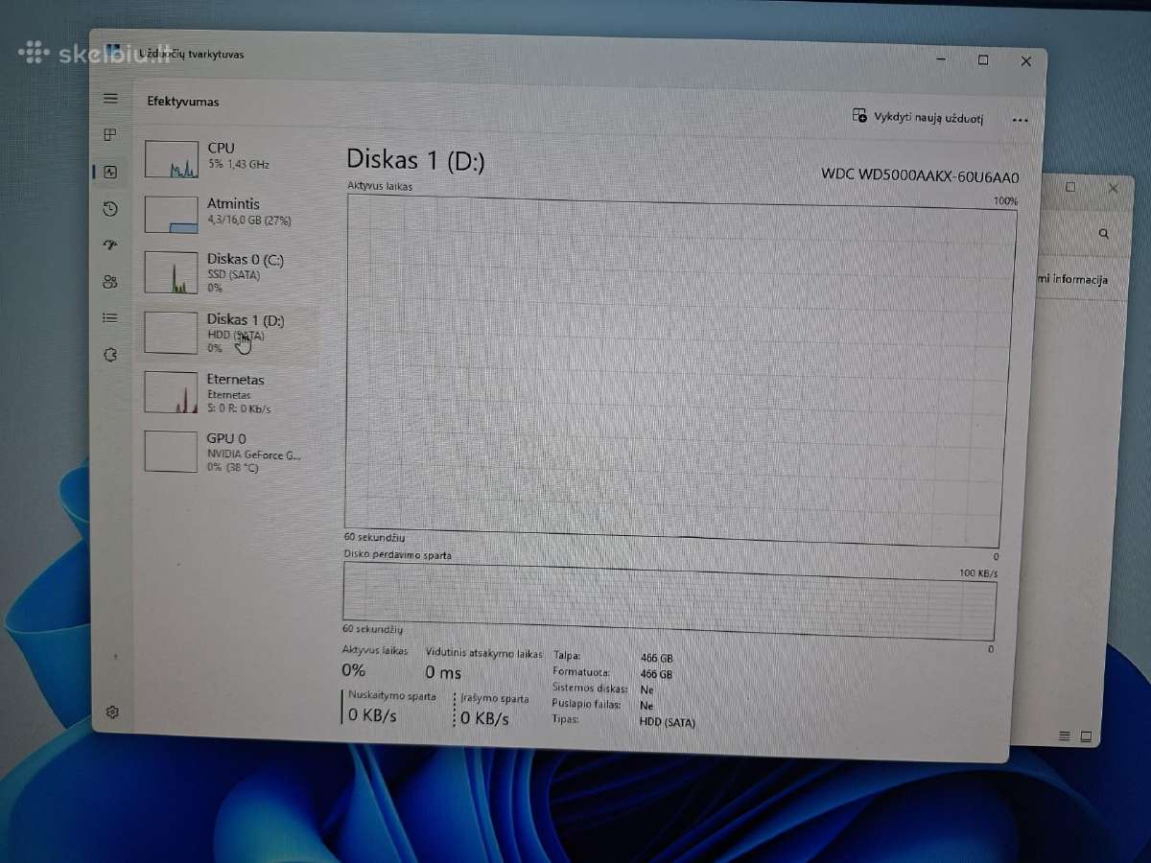The height and width of the screenshot is (863, 1151).
Task: Open the Processes page icon
Action: tap(110, 135)
